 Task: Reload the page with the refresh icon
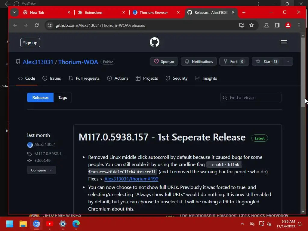(37, 25)
